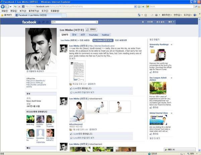Click the http://stories.facebook.com/ link
Screen dimensions: 201x155
tap(102, 46)
